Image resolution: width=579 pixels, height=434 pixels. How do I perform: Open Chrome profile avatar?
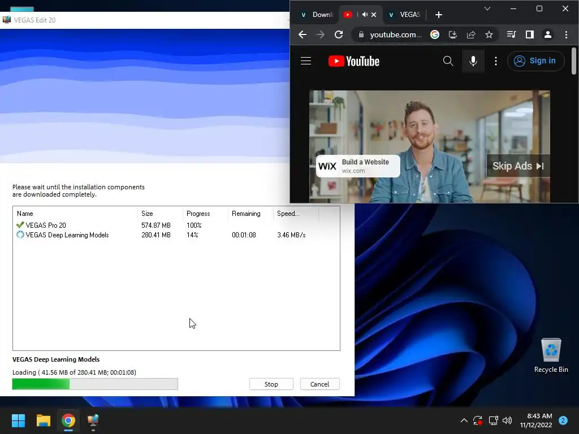pos(547,34)
